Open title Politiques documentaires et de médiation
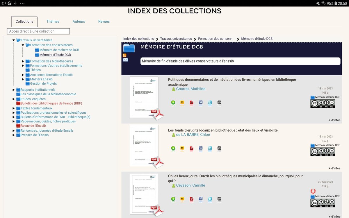Viewport: 349px width, 218px height. pyautogui.click(x=232, y=82)
